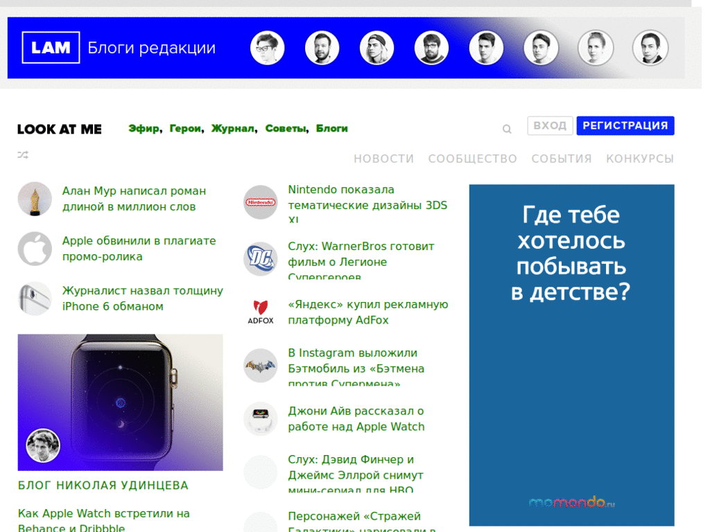Viewport: 710px width, 532px height.
Task: Open the Эфир section
Action: point(144,128)
